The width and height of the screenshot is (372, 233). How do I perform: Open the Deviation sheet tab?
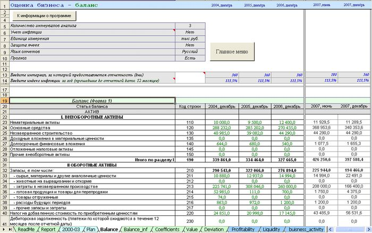click(214, 229)
